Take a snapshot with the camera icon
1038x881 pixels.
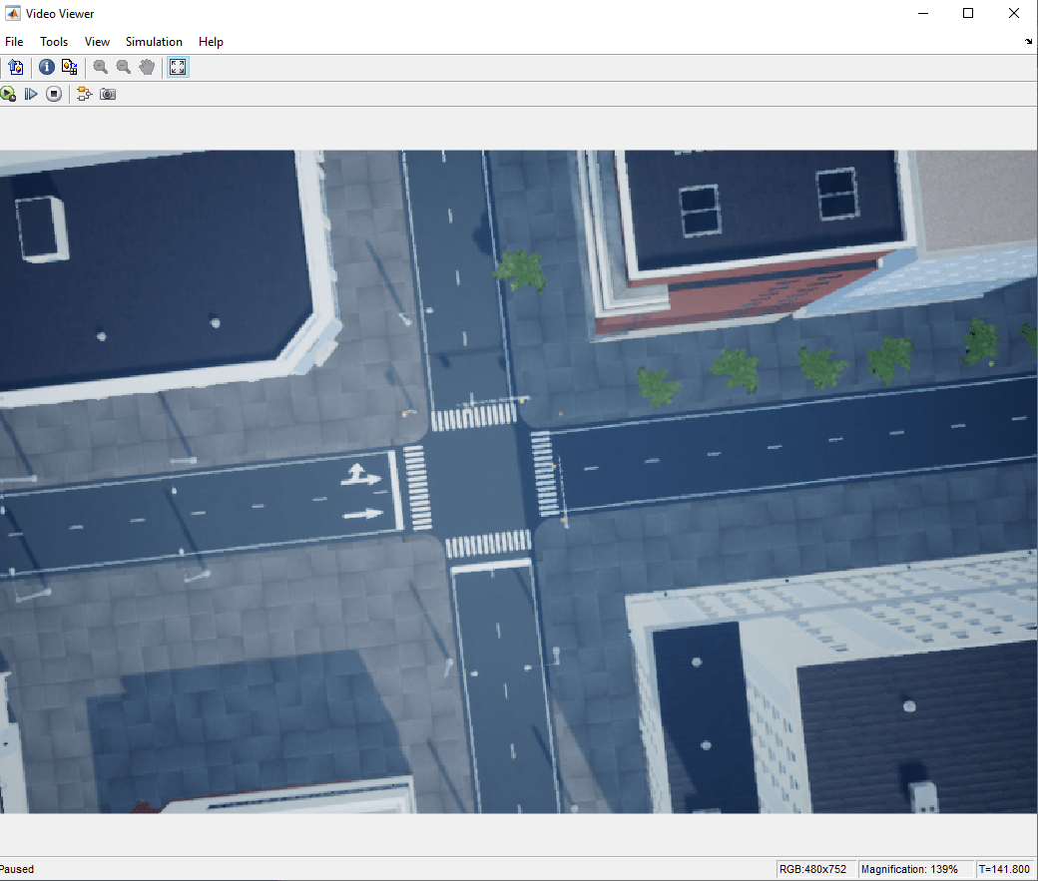pos(108,94)
